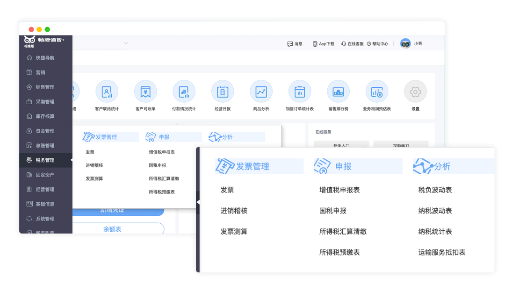Open the 付款情况统计 icon
The image size is (505, 284).
[x=184, y=92]
